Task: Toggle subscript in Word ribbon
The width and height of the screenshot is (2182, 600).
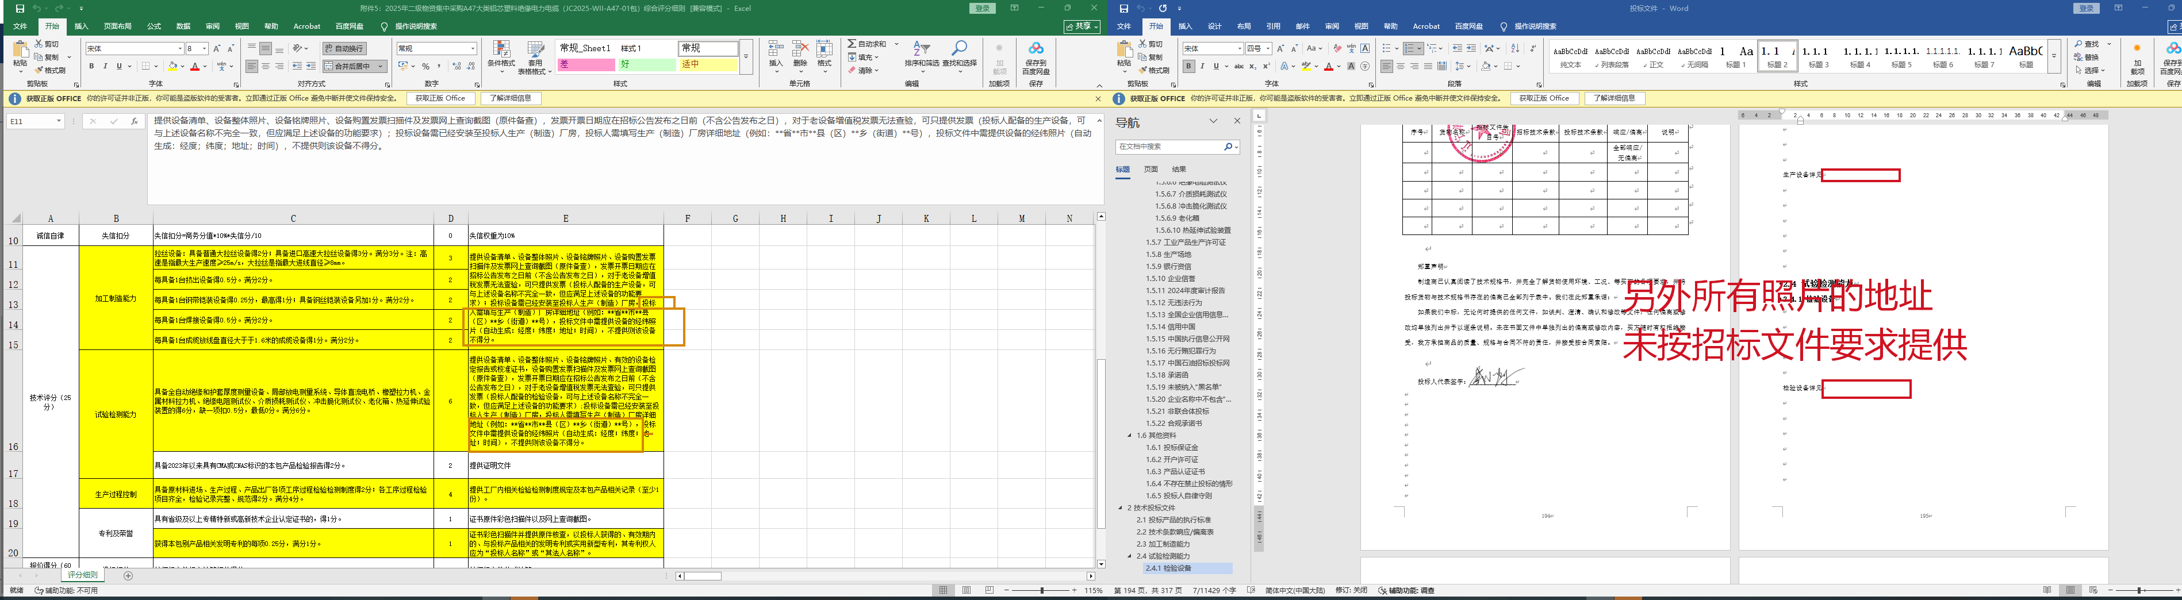Action: (x=1253, y=66)
